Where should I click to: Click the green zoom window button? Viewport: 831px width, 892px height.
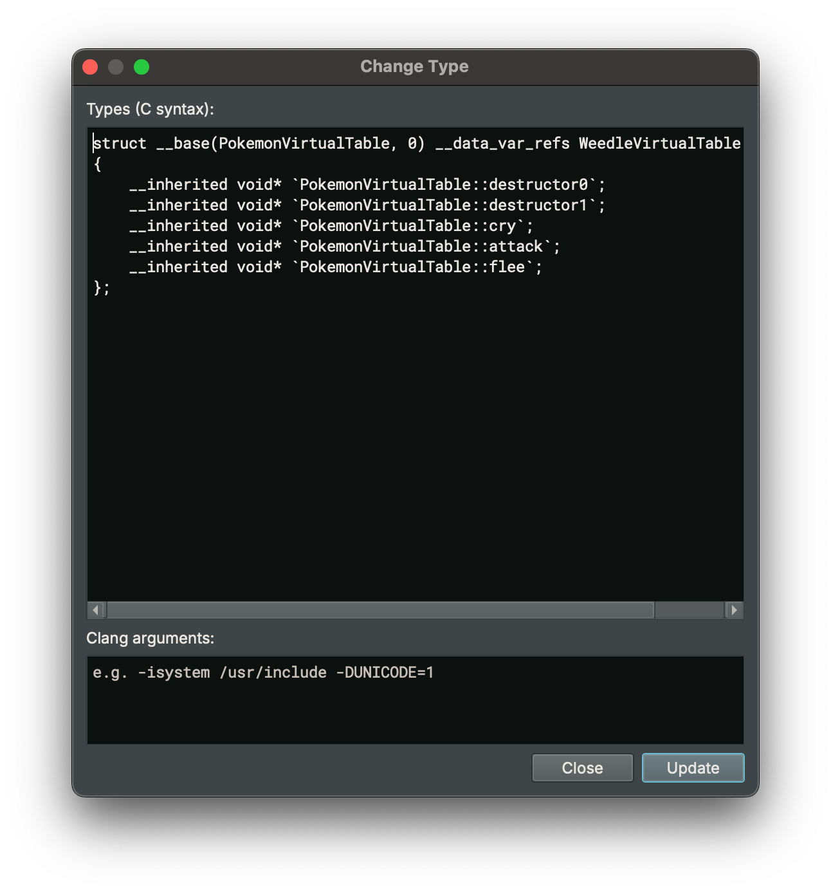[x=142, y=67]
